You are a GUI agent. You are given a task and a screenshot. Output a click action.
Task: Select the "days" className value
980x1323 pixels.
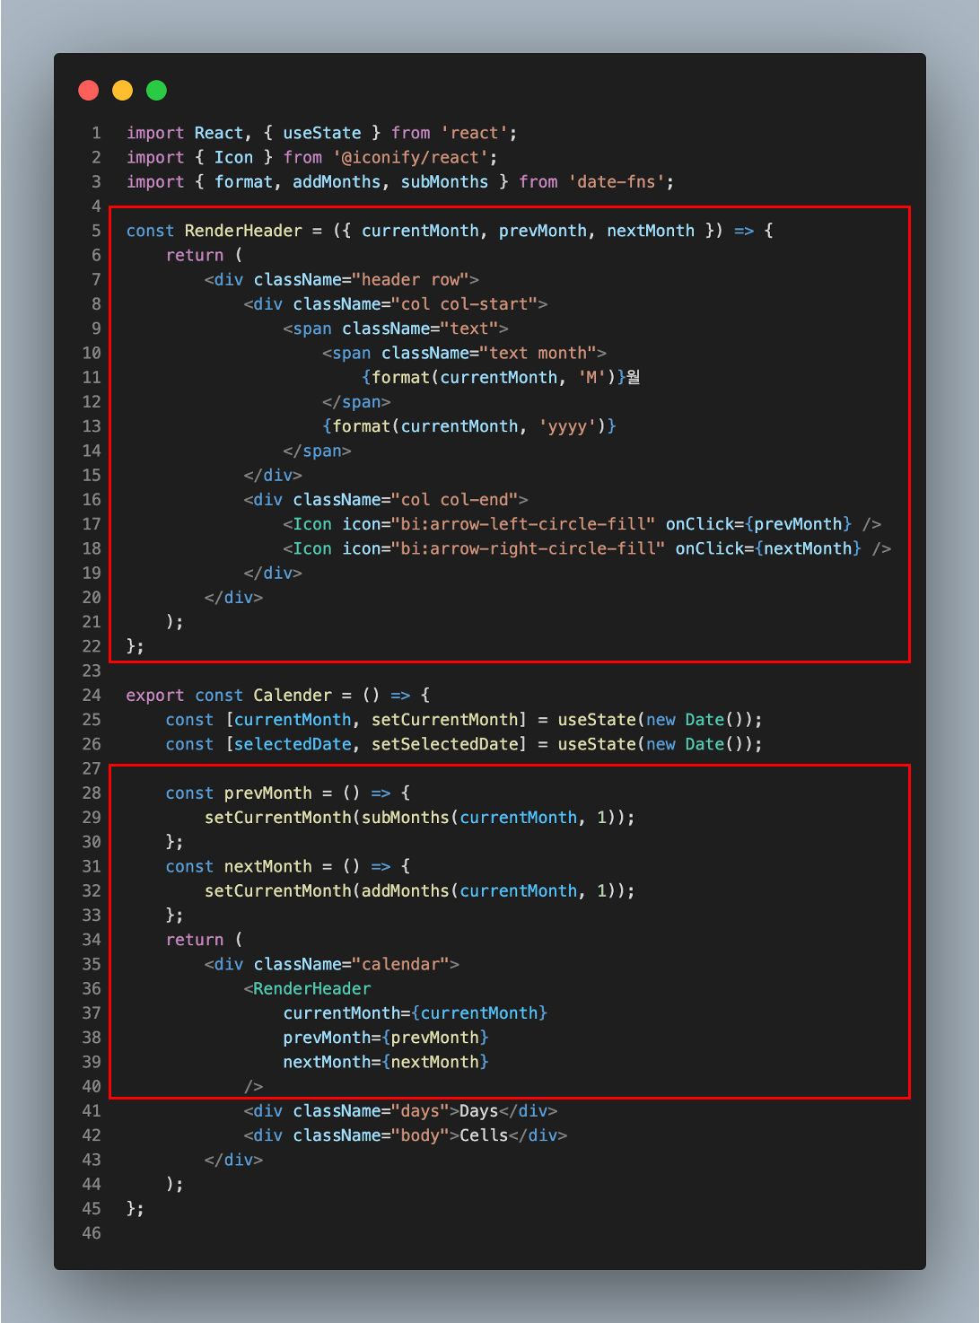pos(420,1111)
